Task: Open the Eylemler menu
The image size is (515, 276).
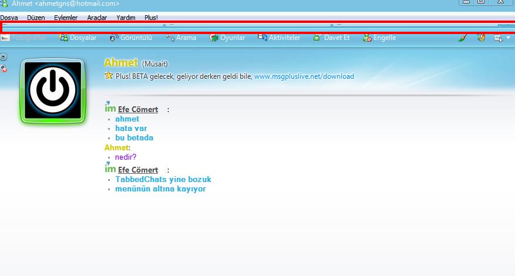Action: pos(66,18)
